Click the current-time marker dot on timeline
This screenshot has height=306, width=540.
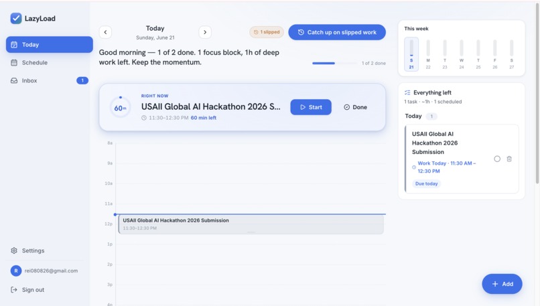(x=115, y=214)
